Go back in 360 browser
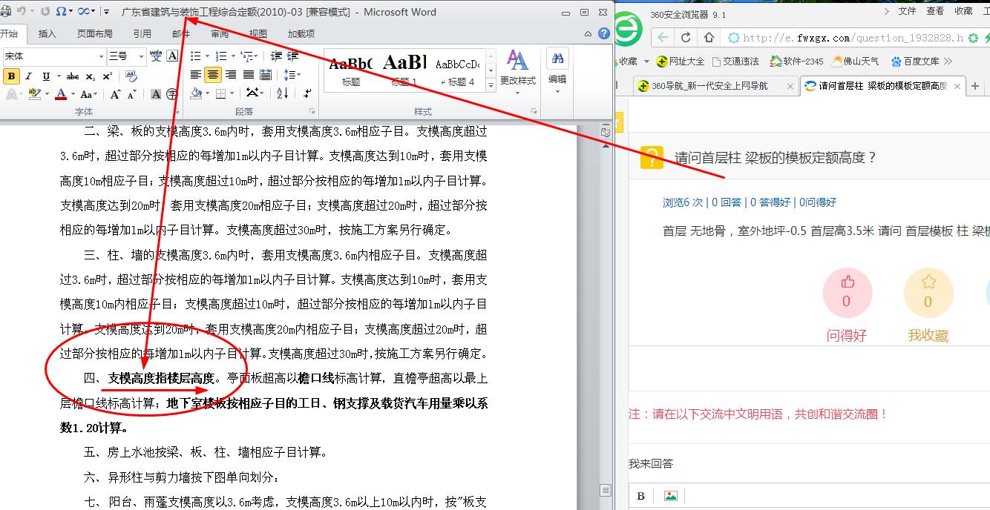 [663, 37]
